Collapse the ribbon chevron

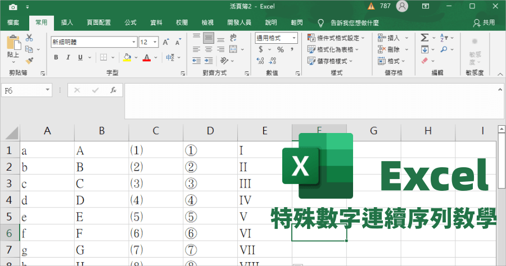point(500,74)
